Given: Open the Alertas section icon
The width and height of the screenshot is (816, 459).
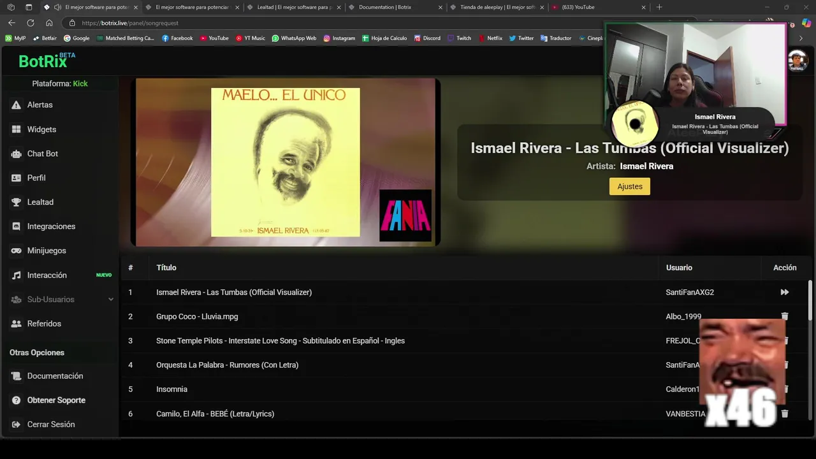Looking at the screenshot, I should coord(16,105).
